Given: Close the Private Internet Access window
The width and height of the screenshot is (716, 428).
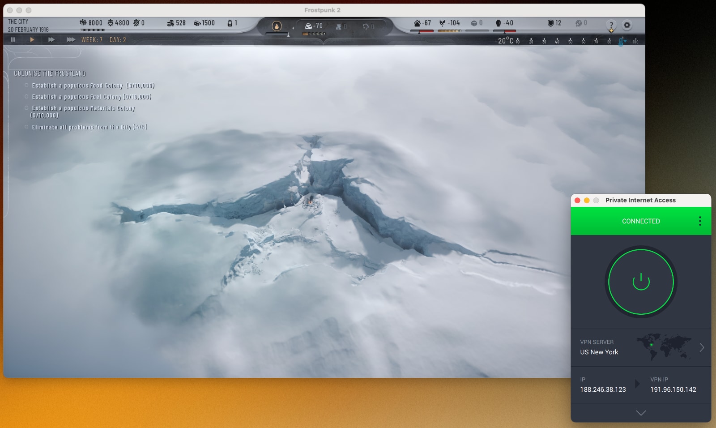Looking at the screenshot, I should [577, 200].
